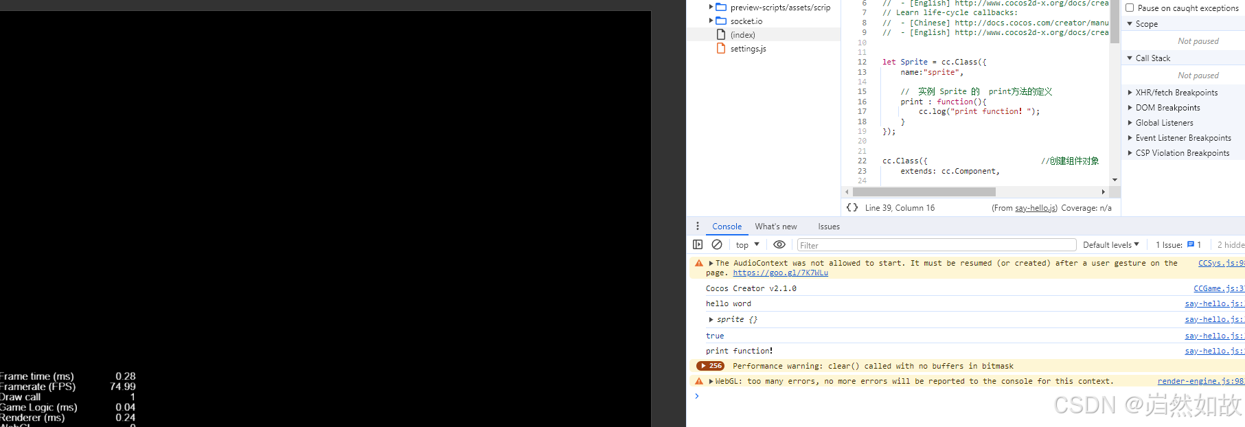The width and height of the screenshot is (1245, 427).
Task: Collapse the Scope section
Action: pos(1130,23)
